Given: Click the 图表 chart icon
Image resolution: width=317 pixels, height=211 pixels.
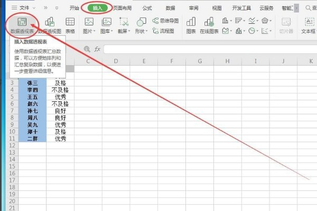Looking at the screenshot, I should click(191, 22).
